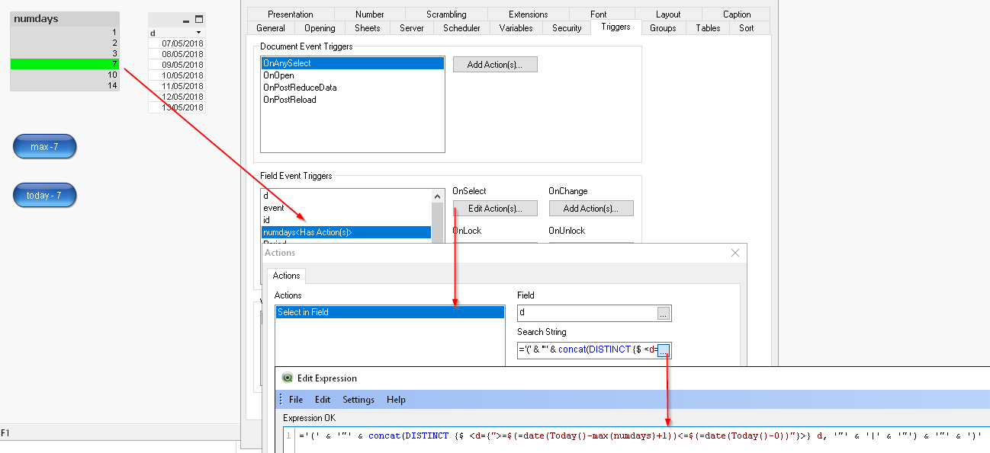
Task: Click the QlikView logo in Edit Expression title bar
Action: 286,378
